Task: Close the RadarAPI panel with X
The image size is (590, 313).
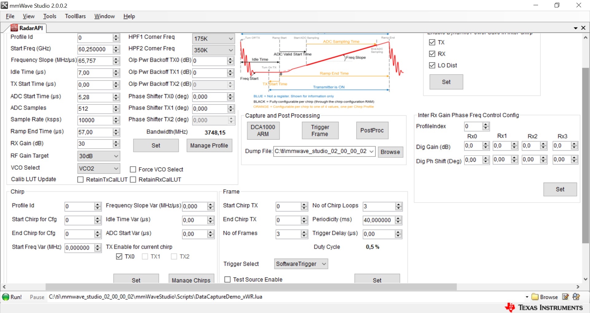Action: (x=583, y=28)
